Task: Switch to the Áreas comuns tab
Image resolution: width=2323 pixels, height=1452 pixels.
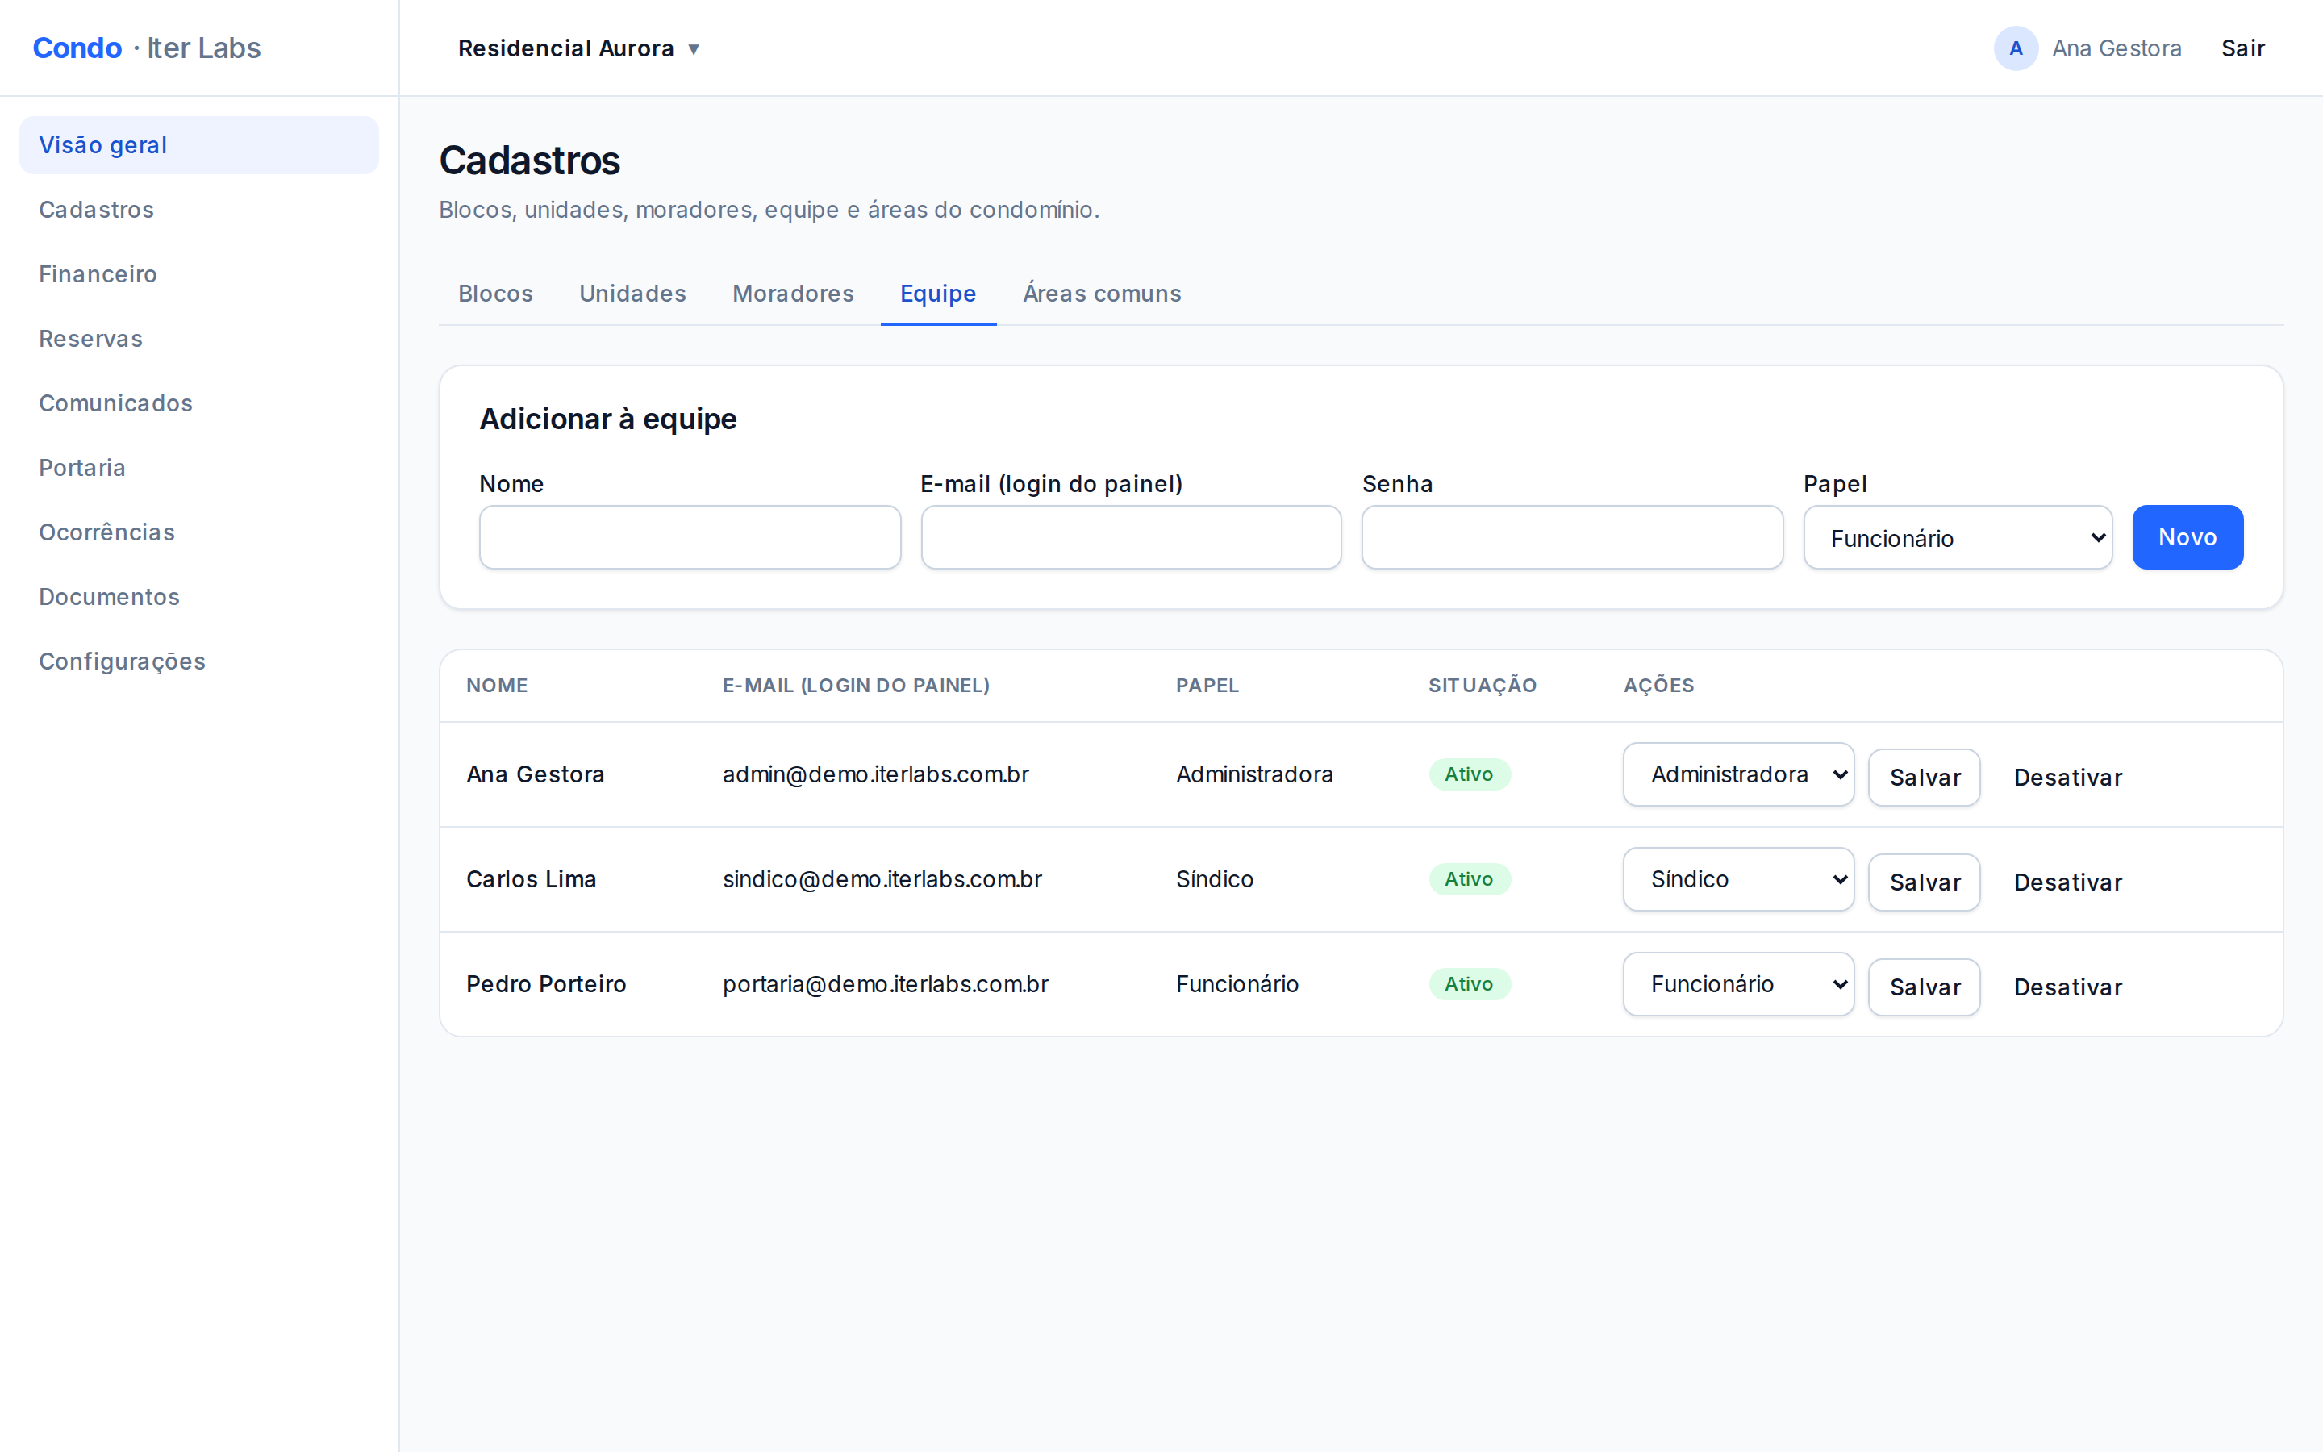Action: pos(1102,293)
